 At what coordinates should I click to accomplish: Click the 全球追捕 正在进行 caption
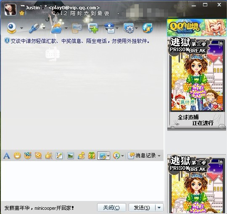tap(196, 120)
